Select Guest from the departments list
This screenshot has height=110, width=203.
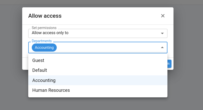point(38,60)
